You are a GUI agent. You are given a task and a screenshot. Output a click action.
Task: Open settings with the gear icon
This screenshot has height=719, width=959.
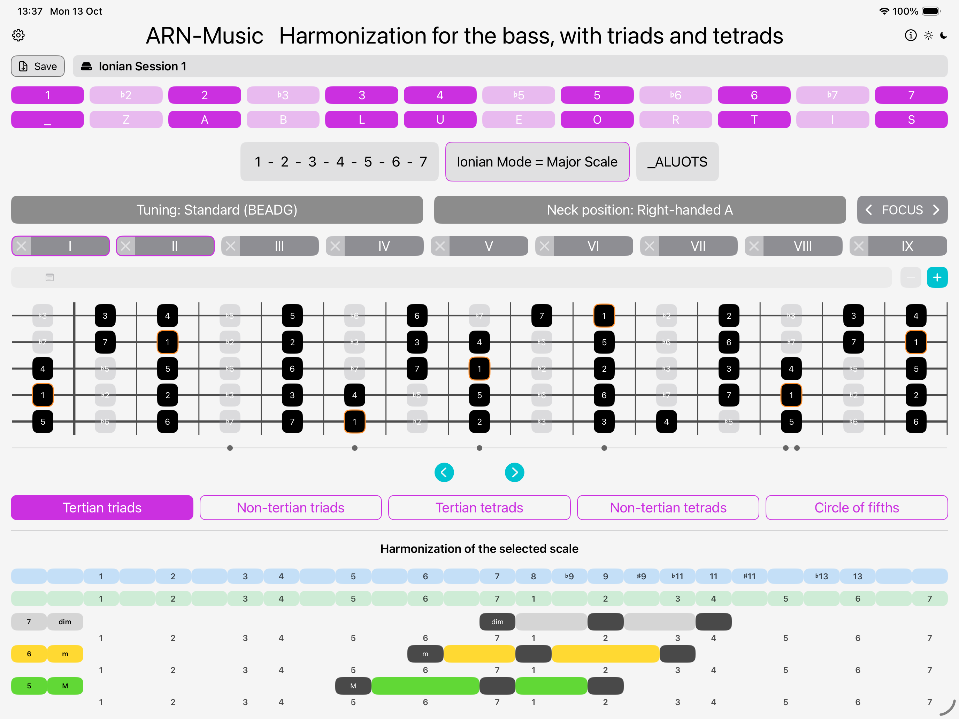pyautogui.click(x=18, y=35)
